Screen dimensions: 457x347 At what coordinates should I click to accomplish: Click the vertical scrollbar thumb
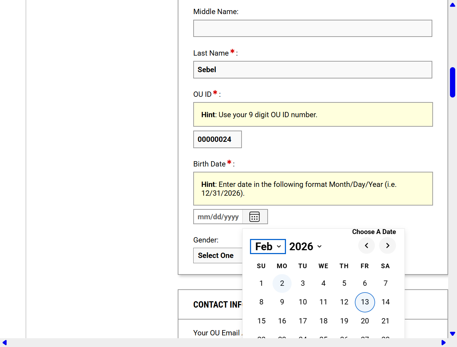pos(452,82)
